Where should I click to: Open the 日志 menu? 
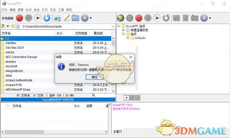[53, 10]
